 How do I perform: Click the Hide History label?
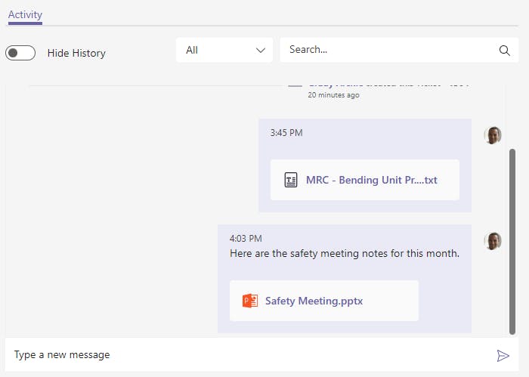click(x=76, y=53)
